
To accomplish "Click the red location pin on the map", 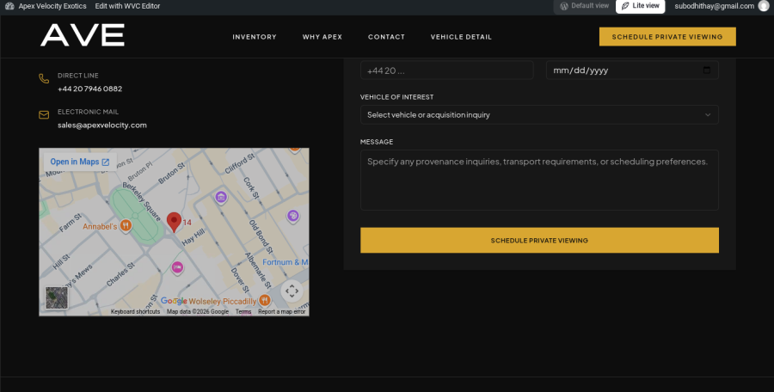I will [174, 222].
